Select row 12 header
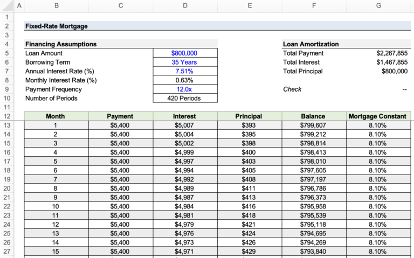414x258 pixels. tap(7, 116)
